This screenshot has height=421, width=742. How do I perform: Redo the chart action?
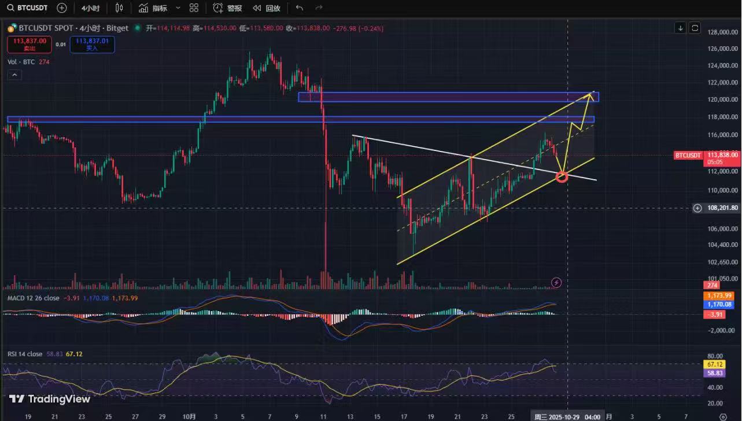click(x=319, y=8)
